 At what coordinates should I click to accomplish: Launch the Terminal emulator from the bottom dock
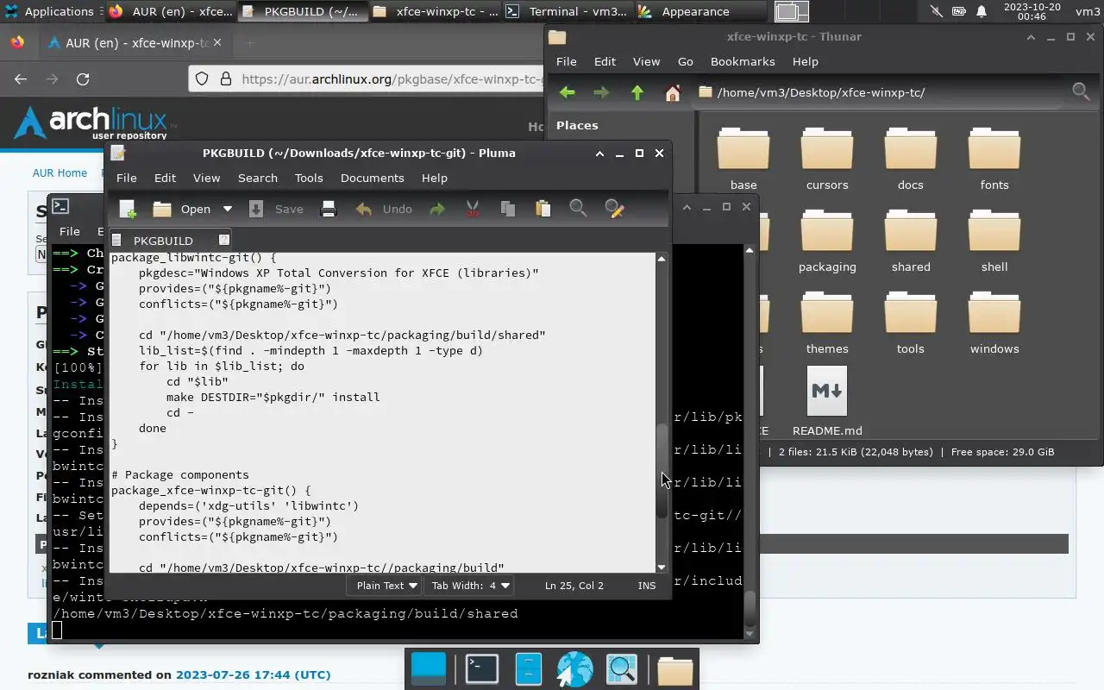tap(481, 668)
